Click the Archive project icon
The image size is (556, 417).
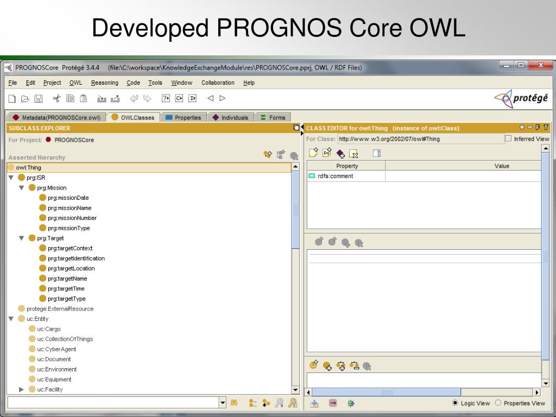click(102, 99)
